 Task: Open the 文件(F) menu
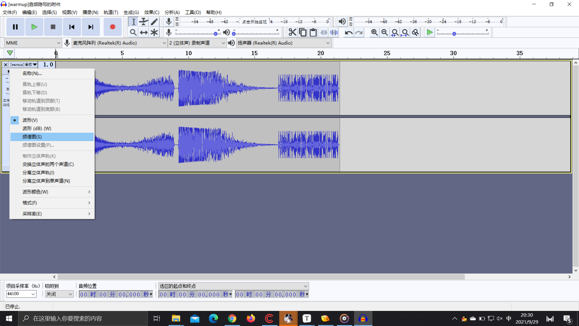coord(10,12)
